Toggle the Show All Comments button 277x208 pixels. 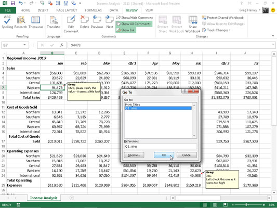tap(134, 24)
